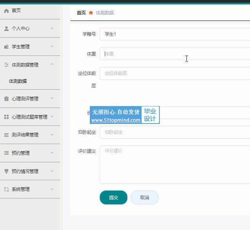Click the 预约情况管理 sidebar icon
250x230 pixels.
[6, 171]
